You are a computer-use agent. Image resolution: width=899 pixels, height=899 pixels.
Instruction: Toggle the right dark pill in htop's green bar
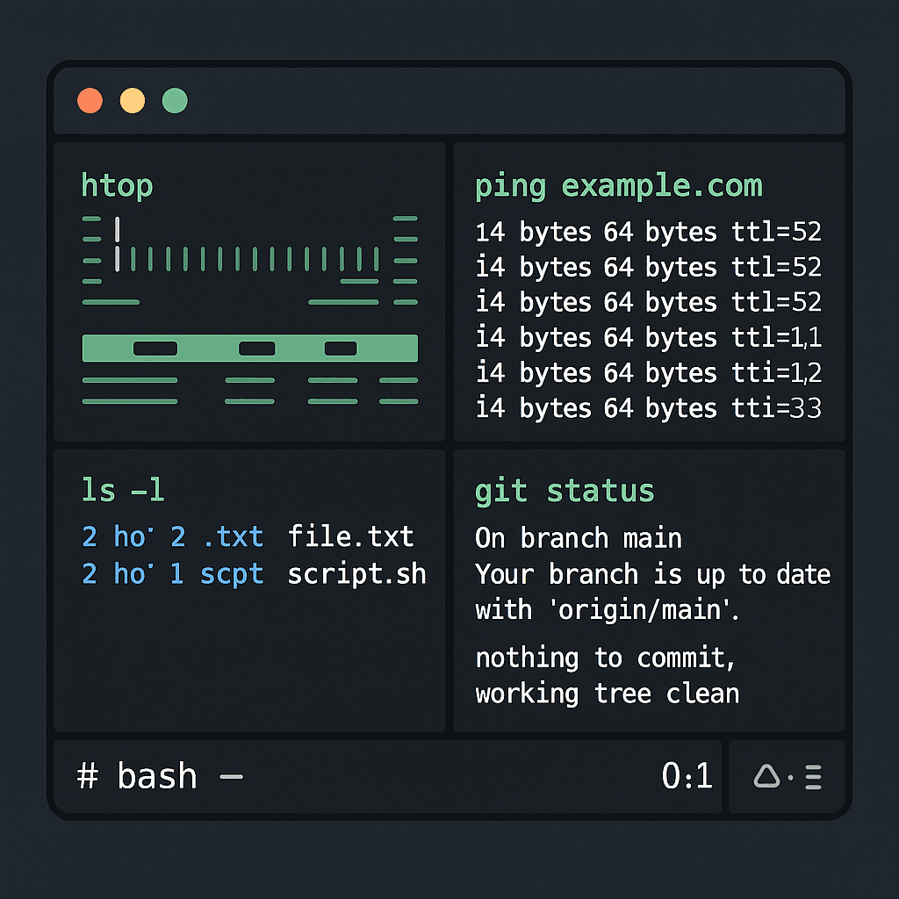[x=341, y=349]
